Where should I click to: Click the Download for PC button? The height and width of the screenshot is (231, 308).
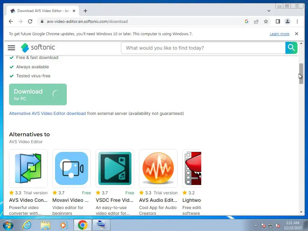(38, 94)
